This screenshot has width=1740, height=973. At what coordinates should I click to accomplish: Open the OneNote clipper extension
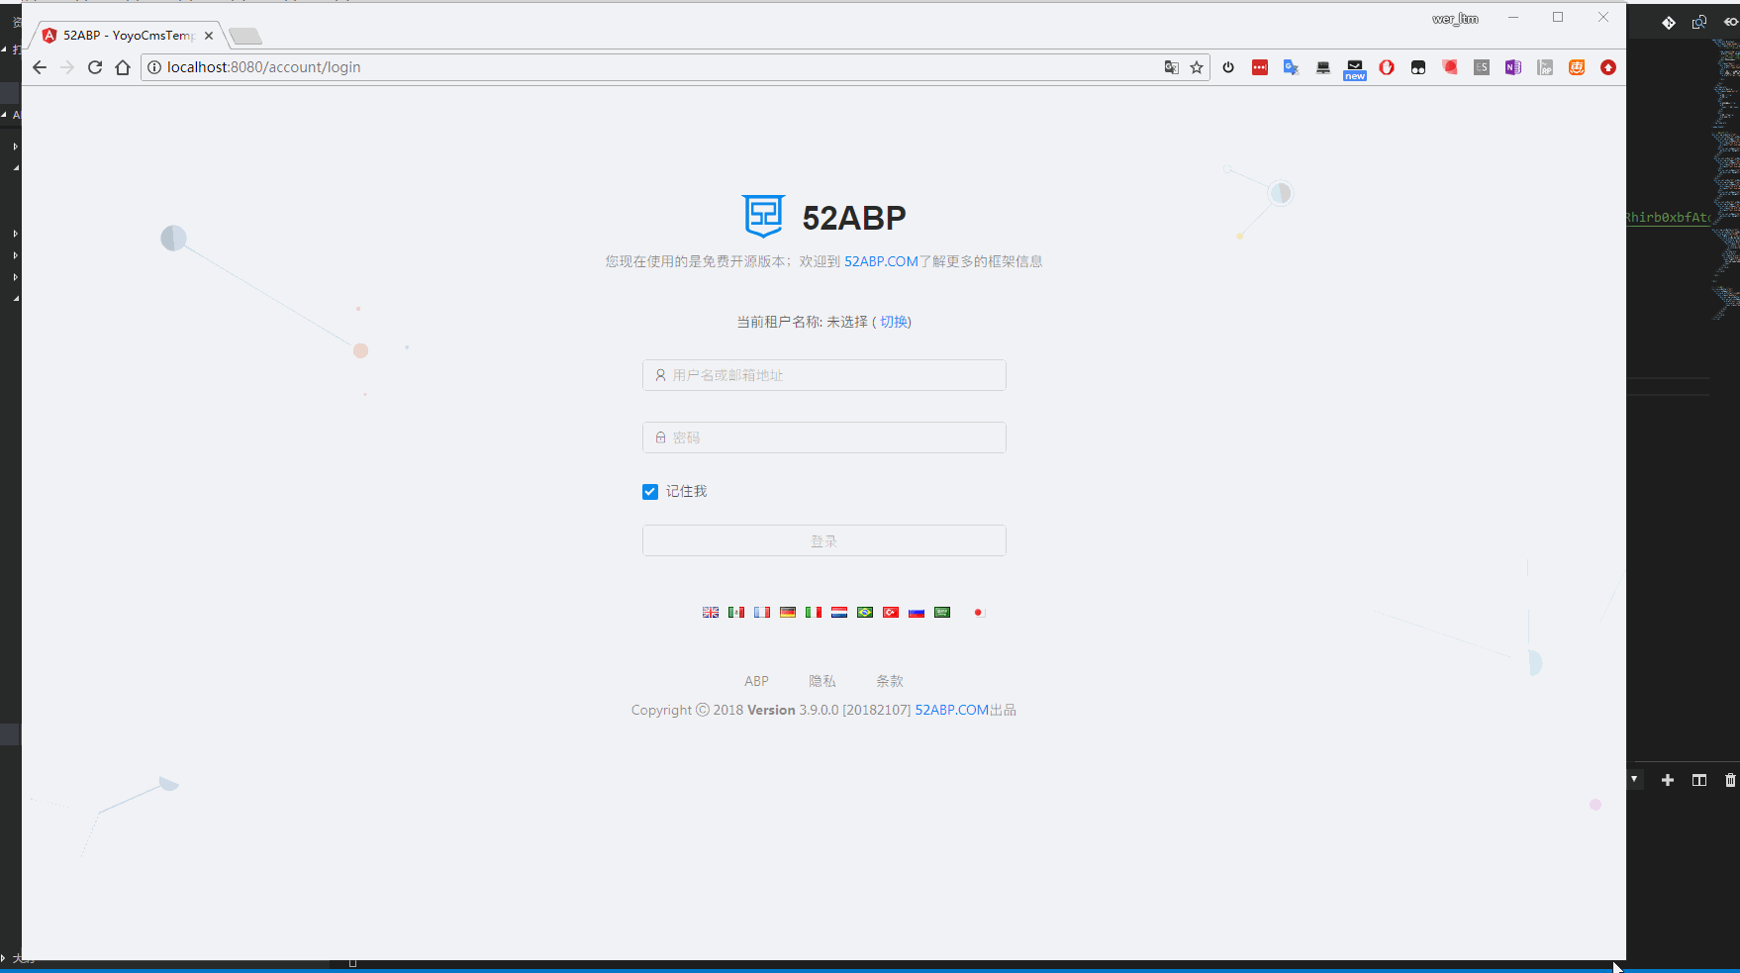coord(1513,67)
